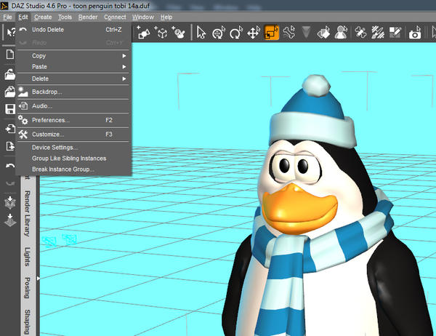This screenshot has width=436, height=336.
Task: Select the Polygon Group Editor tool
Action: pos(395,33)
